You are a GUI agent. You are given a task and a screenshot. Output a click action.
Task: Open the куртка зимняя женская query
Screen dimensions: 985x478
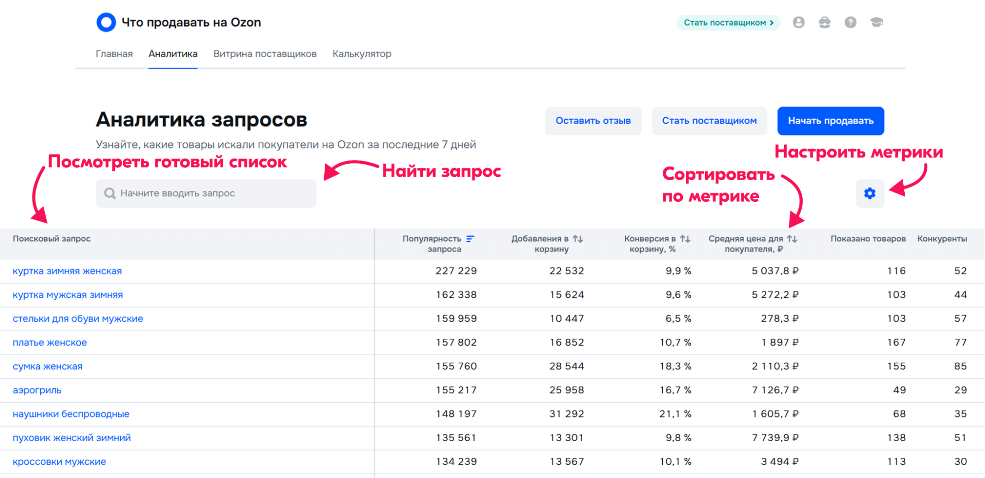(67, 271)
